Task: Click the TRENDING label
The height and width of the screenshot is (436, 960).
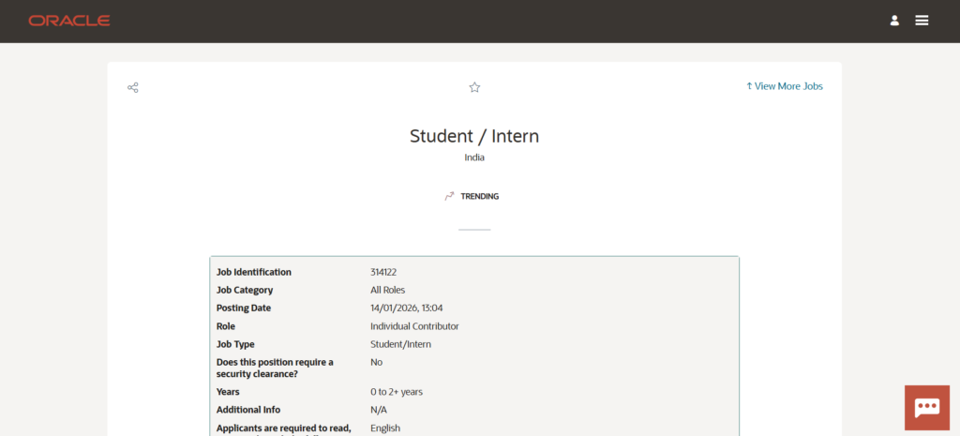Action: 480,197
